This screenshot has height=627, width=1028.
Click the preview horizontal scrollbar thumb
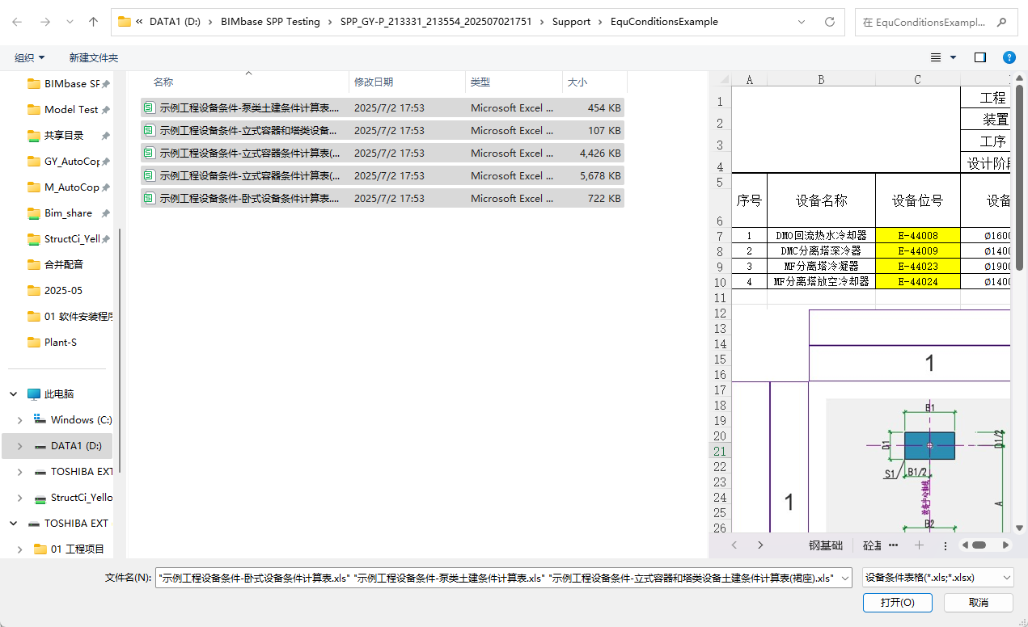(979, 545)
